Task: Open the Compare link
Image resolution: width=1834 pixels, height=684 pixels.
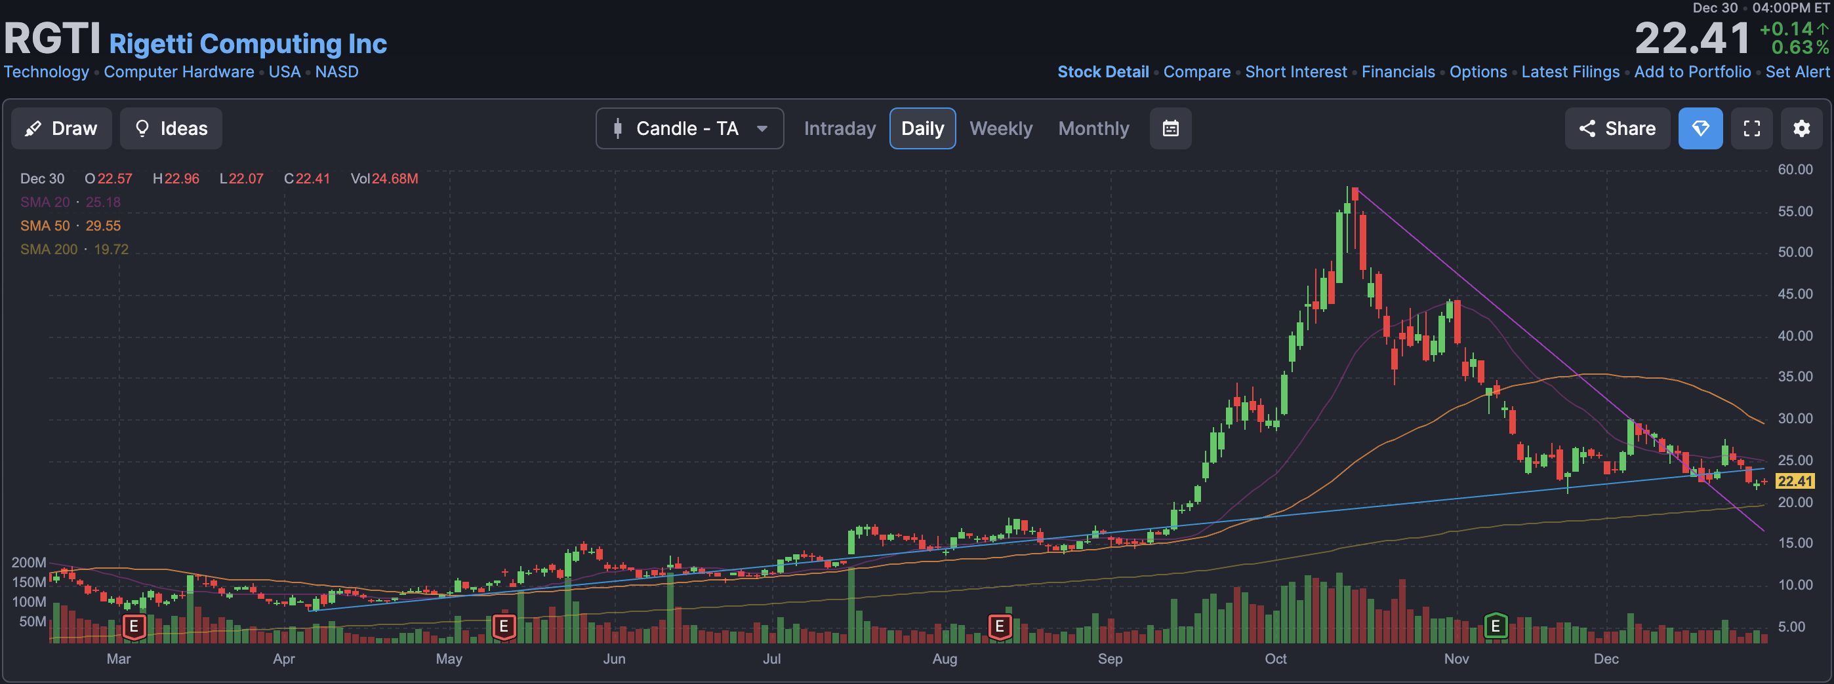Action: [1197, 72]
